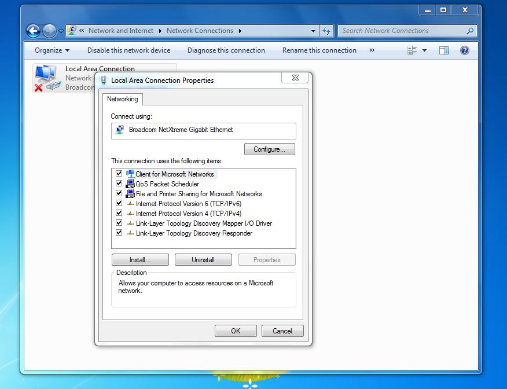Click the Change your view icon

coord(412,50)
